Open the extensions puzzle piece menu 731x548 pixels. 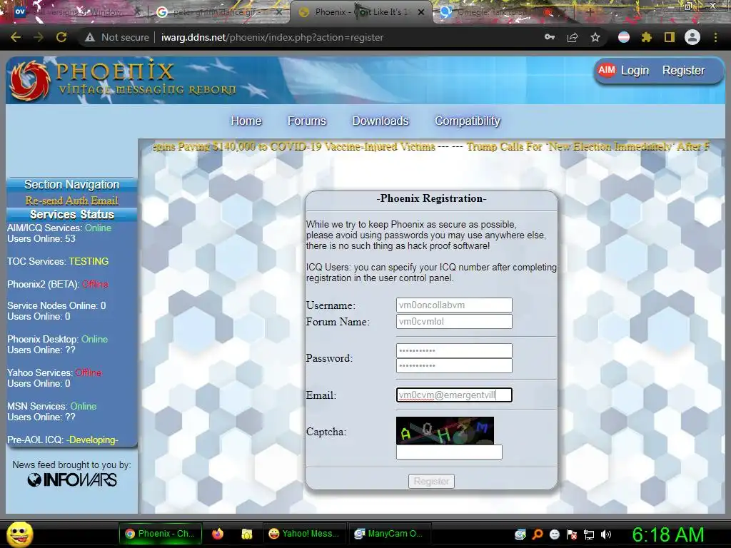coord(647,37)
